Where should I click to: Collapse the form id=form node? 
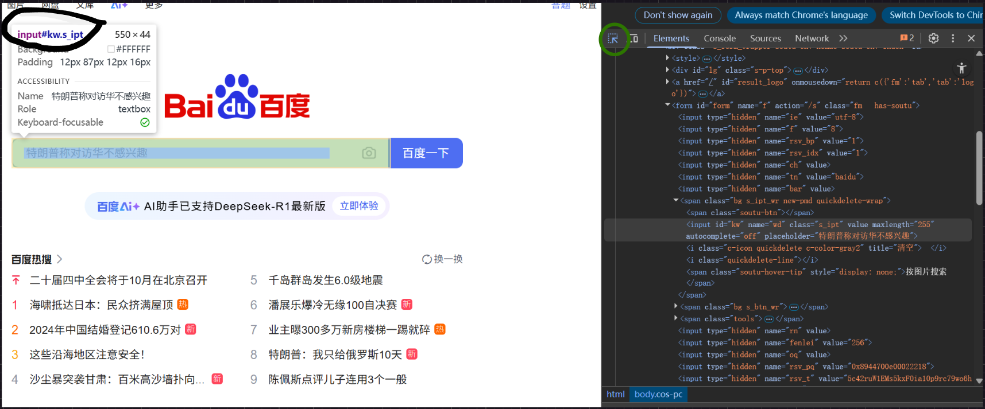pos(667,105)
